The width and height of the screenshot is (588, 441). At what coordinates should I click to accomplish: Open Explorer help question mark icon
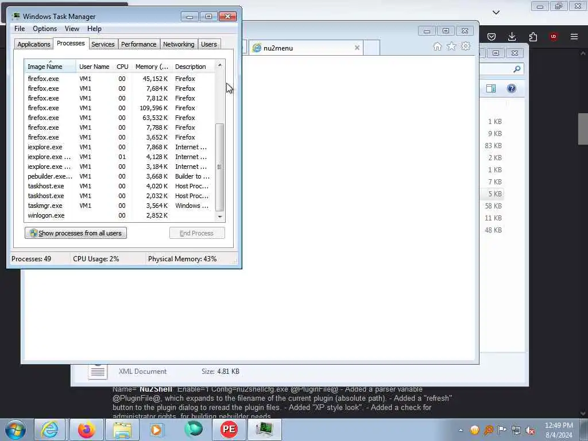point(512,88)
